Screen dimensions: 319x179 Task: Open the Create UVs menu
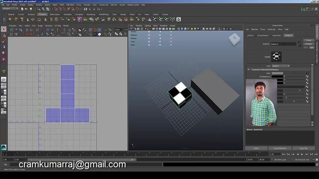104,4
